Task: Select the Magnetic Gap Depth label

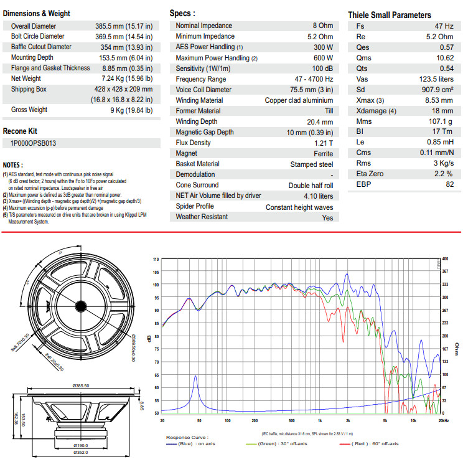Action: (205, 132)
